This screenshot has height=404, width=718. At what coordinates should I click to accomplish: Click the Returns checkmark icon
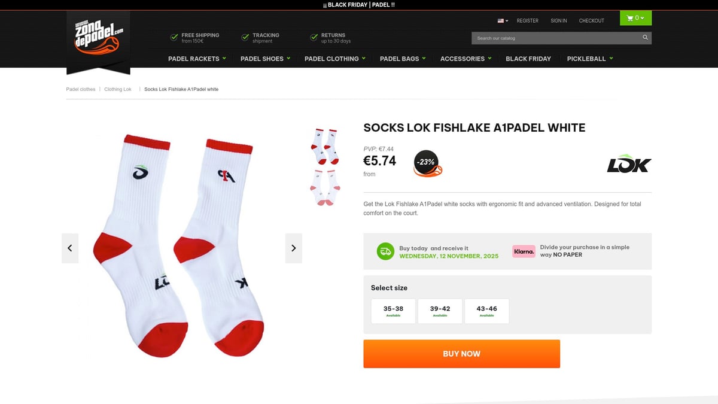point(315,37)
